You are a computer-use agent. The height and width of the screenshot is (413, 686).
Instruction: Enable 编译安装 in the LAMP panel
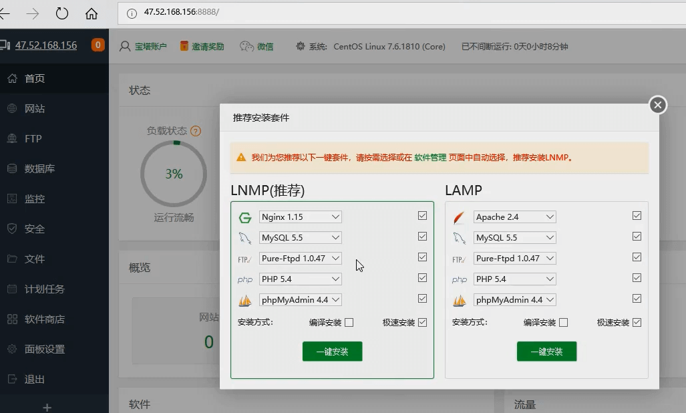(564, 322)
